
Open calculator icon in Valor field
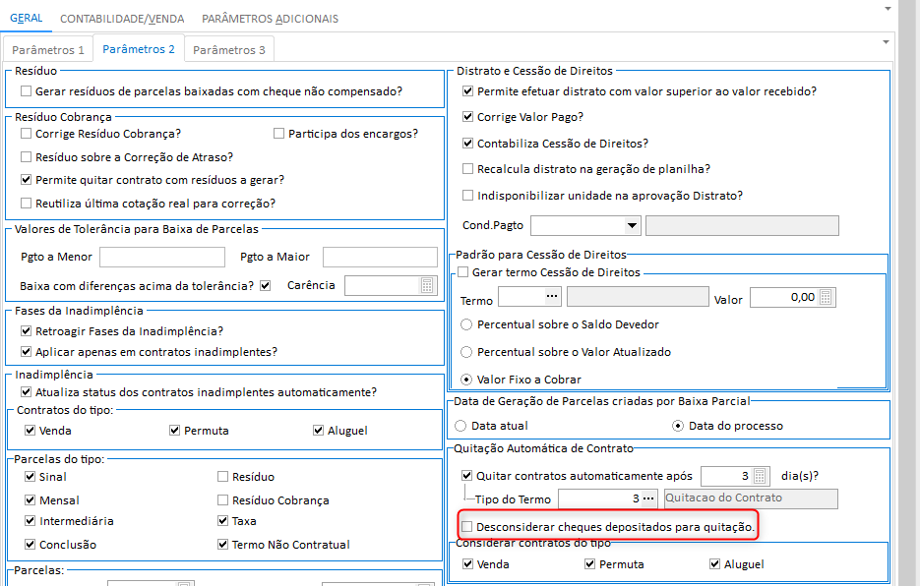click(x=827, y=298)
